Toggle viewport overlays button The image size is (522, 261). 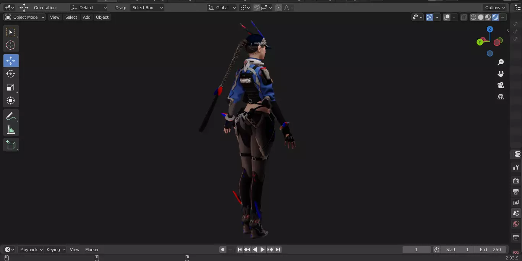coord(447,17)
